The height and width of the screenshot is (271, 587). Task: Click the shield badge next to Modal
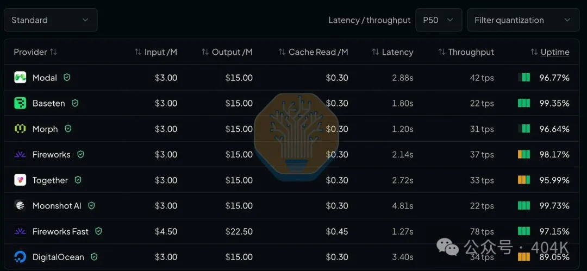click(67, 78)
